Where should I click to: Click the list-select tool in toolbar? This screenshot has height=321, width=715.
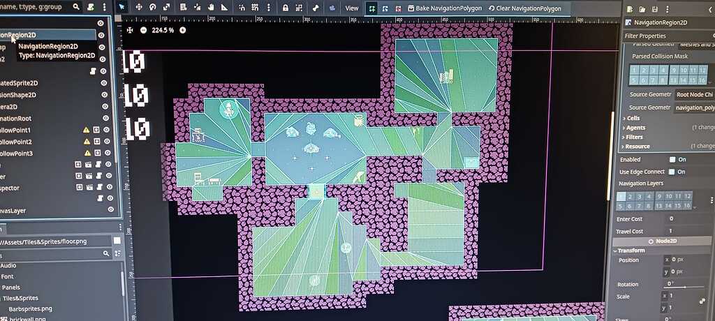pos(184,7)
